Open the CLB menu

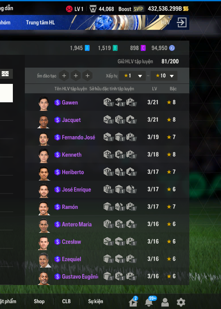coord(66,301)
